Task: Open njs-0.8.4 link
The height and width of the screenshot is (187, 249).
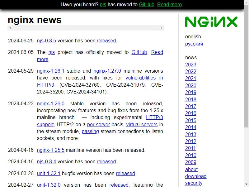Action: 46,161
